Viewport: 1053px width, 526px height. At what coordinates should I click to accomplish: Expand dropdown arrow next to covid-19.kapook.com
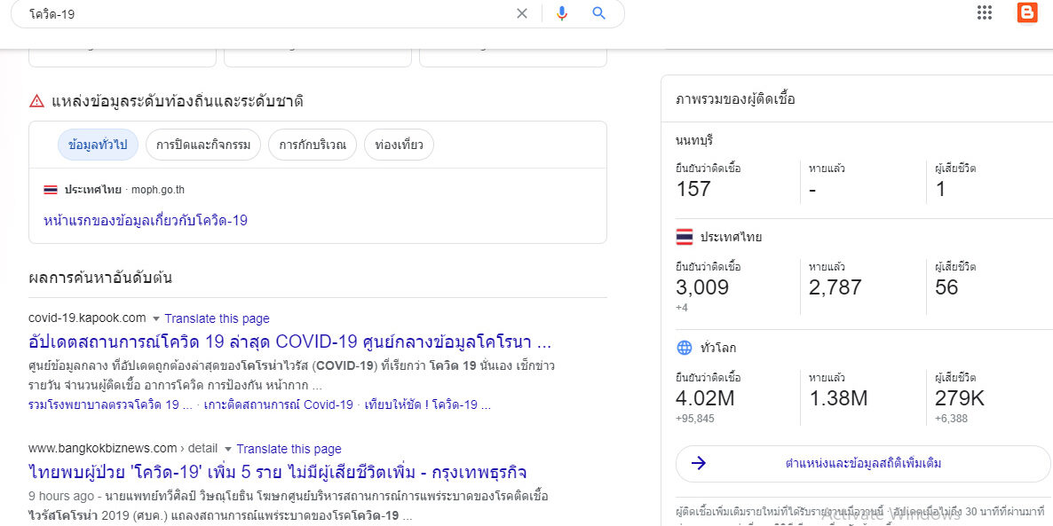click(x=155, y=319)
